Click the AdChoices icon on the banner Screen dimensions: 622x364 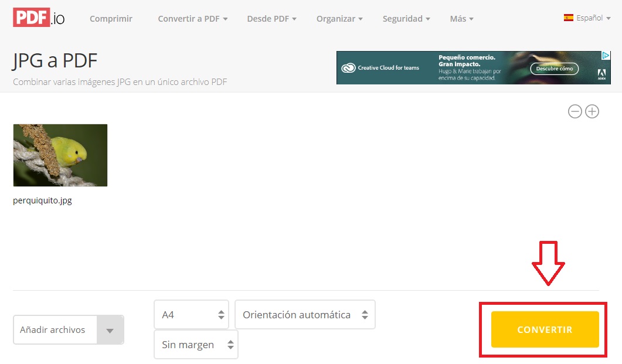(x=606, y=55)
